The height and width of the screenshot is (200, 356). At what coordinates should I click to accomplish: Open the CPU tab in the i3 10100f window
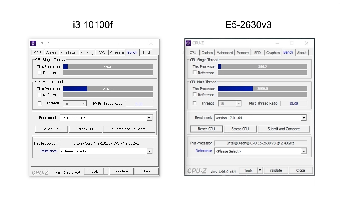[38, 52]
